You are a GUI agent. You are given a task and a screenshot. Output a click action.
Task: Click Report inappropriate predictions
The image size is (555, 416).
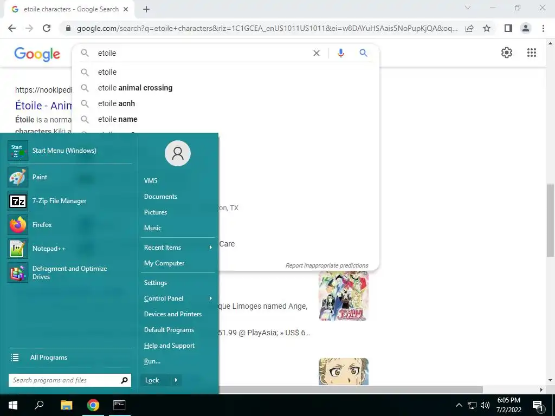pyautogui.click(x=327, y=265)
